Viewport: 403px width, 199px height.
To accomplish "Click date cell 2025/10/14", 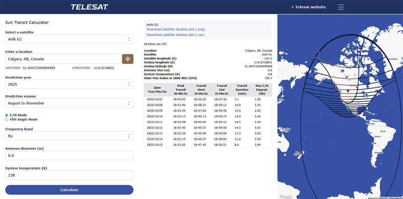I will 154,139.
